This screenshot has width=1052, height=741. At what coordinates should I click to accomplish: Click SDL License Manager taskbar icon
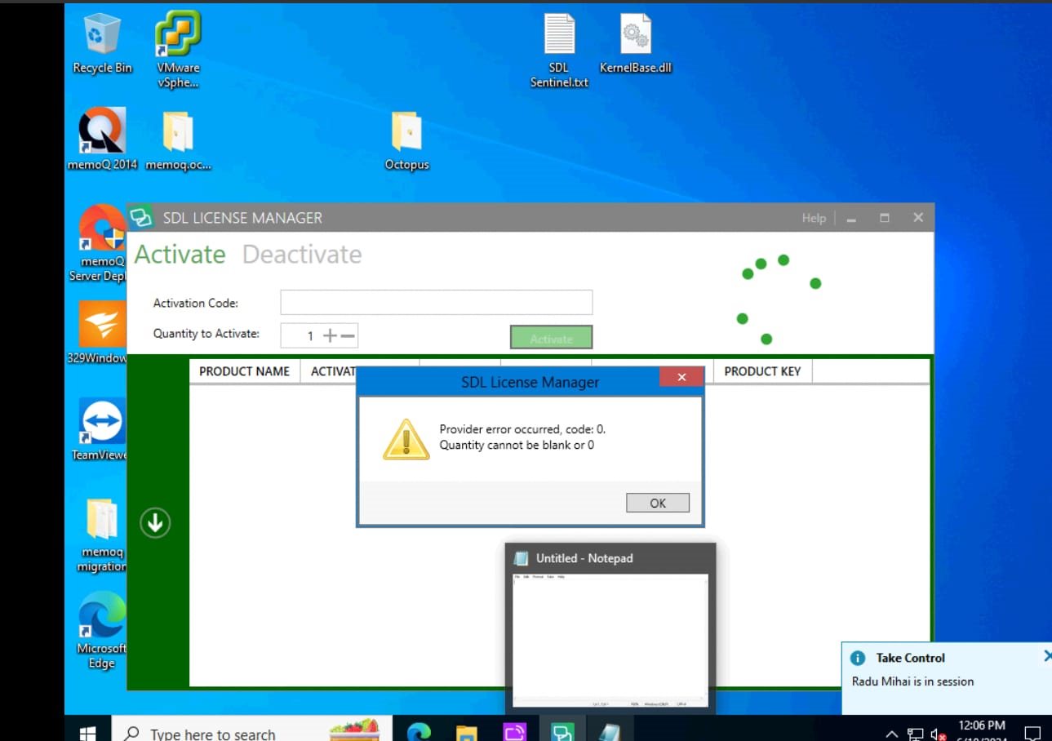coord(563,733)
